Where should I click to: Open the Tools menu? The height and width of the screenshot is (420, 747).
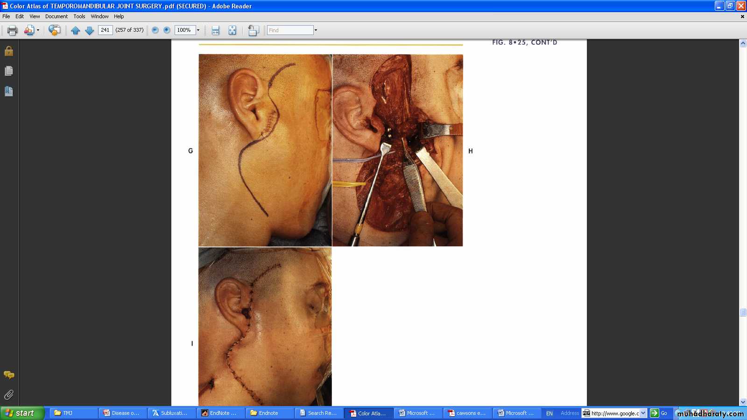[79, 16]
